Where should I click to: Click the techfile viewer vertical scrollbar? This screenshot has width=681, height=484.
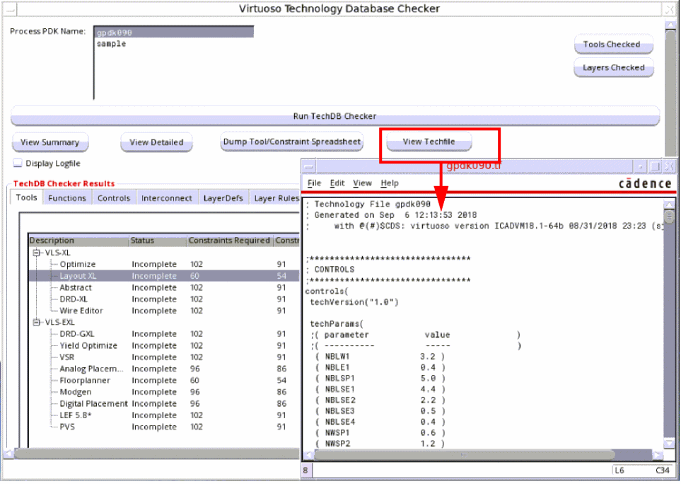tap(668, 318)
